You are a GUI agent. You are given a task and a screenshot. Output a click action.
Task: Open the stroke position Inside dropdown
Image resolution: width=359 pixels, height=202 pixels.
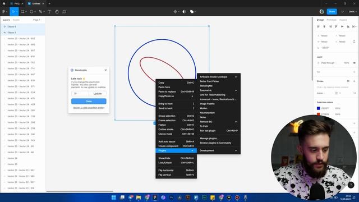tap(321, 93)
